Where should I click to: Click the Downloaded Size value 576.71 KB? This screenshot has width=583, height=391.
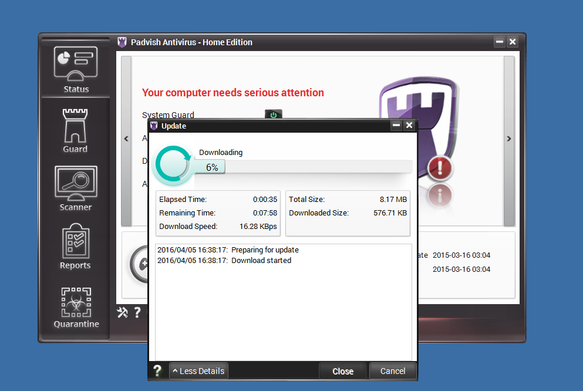[x=390, y=213]
